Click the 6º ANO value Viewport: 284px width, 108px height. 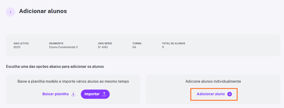(x=103, y=47)
